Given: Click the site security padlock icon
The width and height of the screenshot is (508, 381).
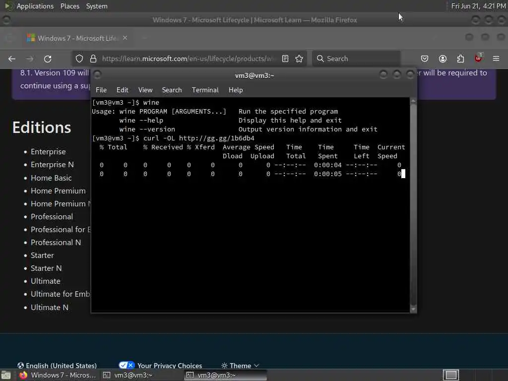Looking at the screenshot, I should pyautogui.click(x=93, y=59).
